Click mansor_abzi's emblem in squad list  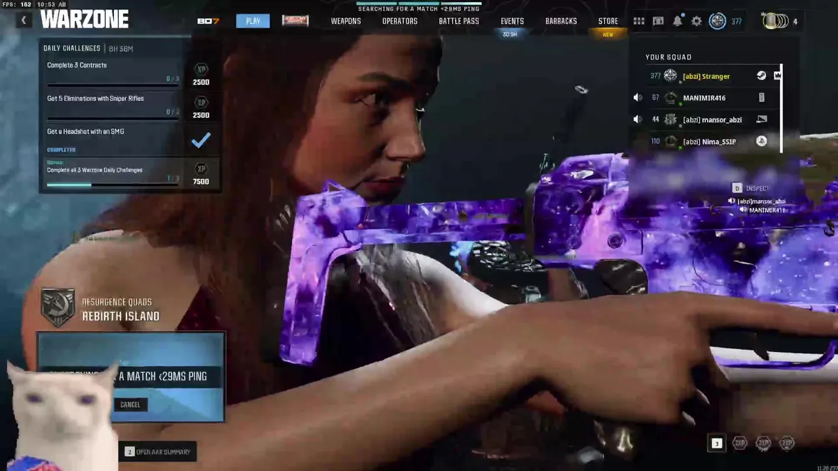point(670,120)
